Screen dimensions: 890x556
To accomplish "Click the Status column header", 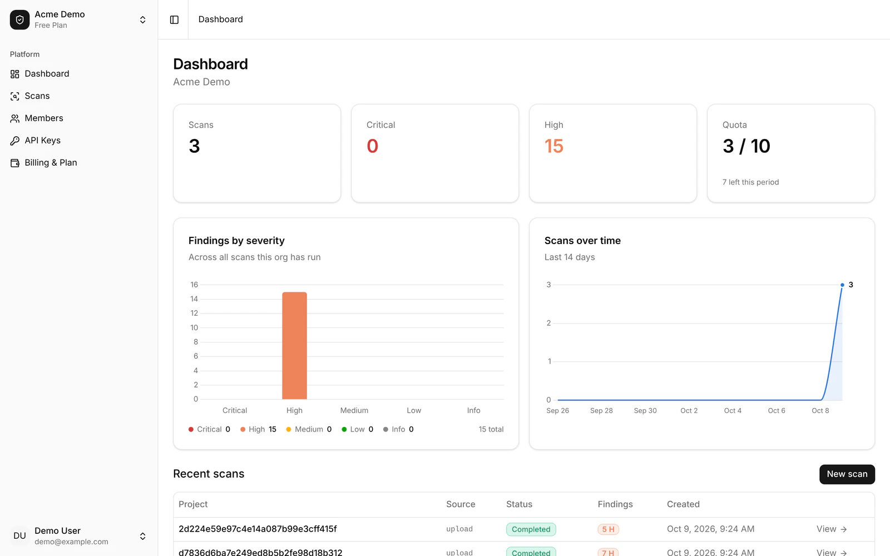I will point(519,504).
